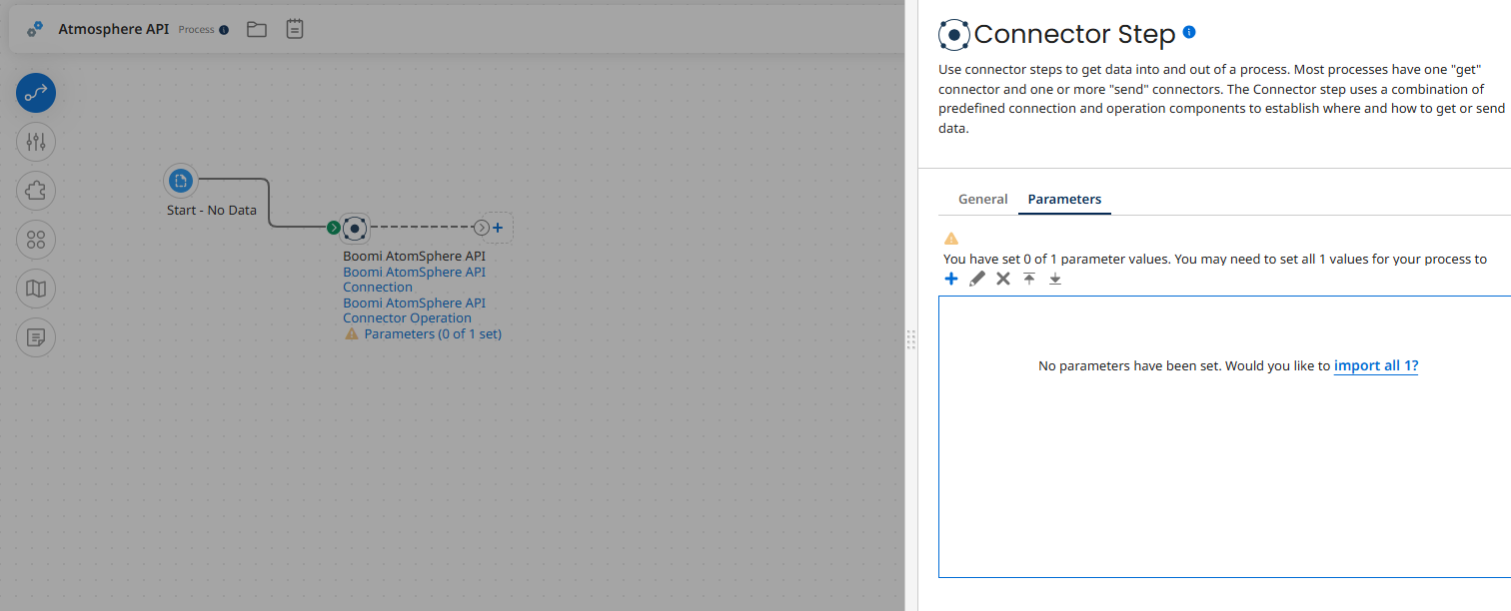Viewport: 1511px width, 611px height.
Task: Select the Start - No Data shape on canvas
Action: pyautogui.click(x=181, y=181)
